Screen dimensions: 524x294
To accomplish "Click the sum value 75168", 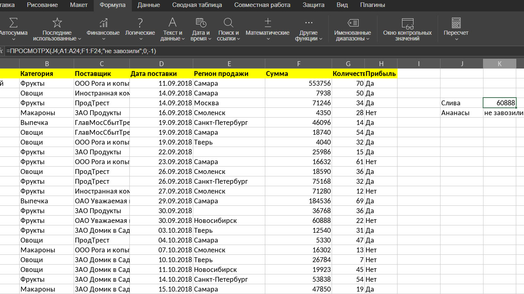I will (298, 181).
